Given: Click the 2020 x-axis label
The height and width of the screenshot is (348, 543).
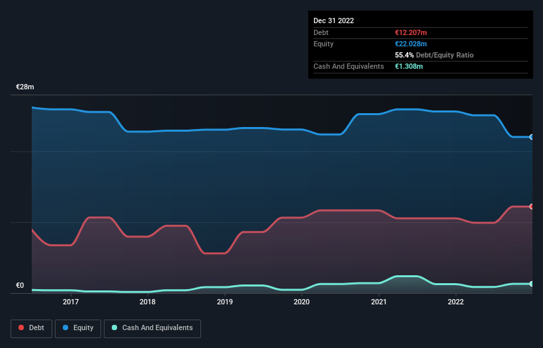Looking at the screenshot, I should (302, 302).
